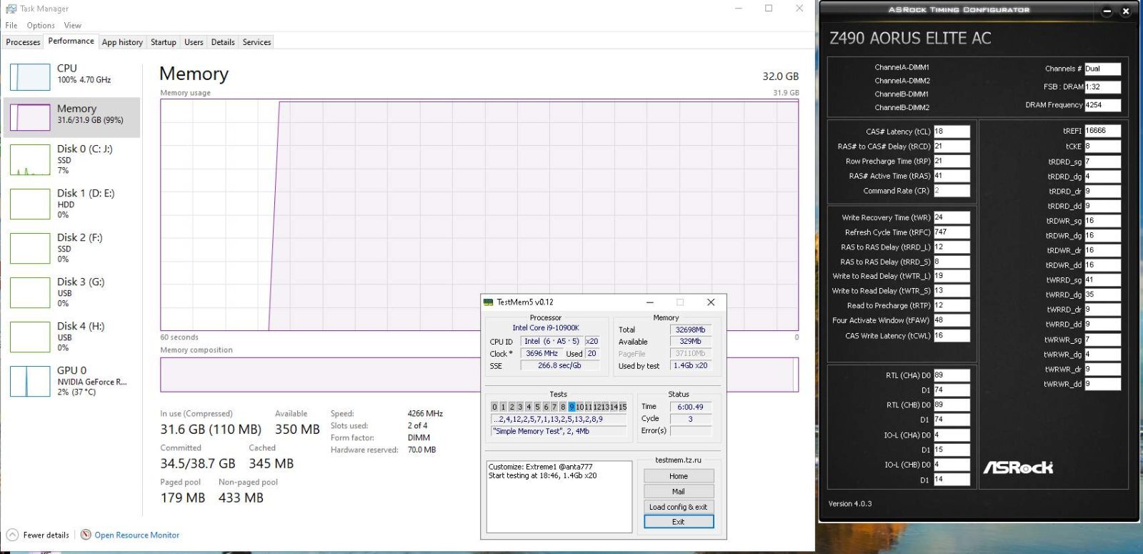Click the FSB : DRAM ratio field

(1102, 86)
